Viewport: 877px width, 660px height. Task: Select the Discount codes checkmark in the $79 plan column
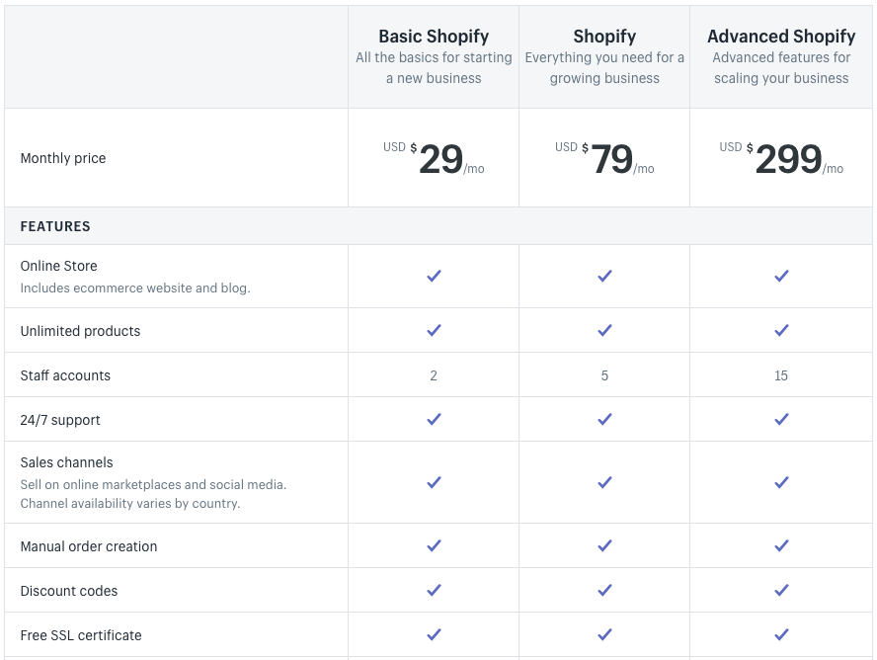(604, 590)
